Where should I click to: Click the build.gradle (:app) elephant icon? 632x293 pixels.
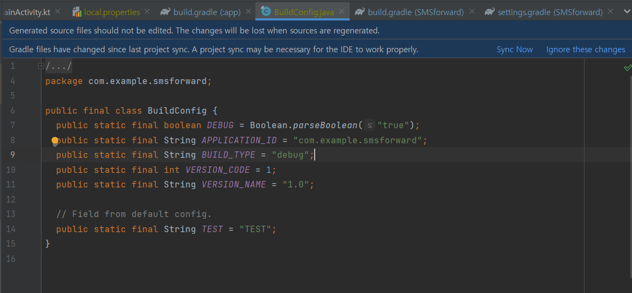click(165, 12)
